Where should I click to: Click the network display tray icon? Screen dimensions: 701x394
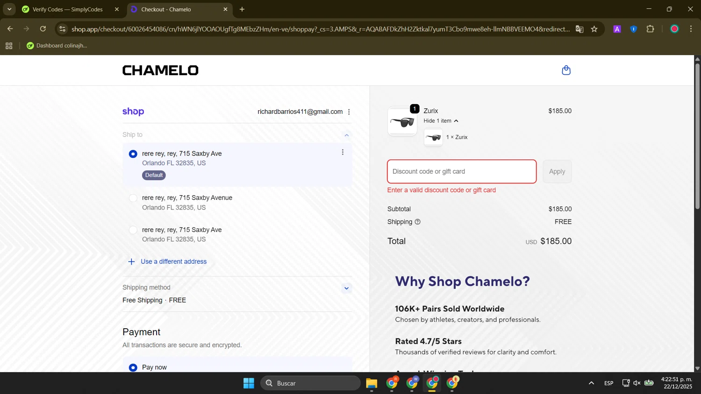click(626, 383)
